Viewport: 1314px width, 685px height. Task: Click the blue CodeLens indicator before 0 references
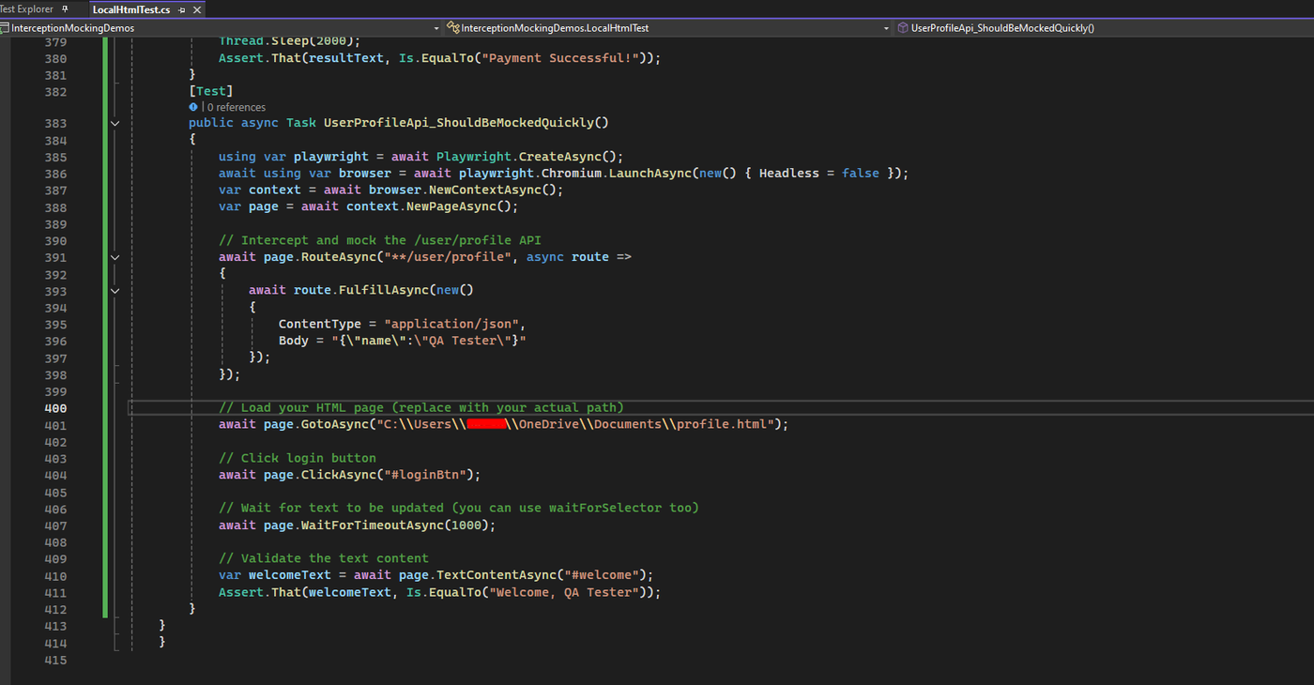coord(193,107)
